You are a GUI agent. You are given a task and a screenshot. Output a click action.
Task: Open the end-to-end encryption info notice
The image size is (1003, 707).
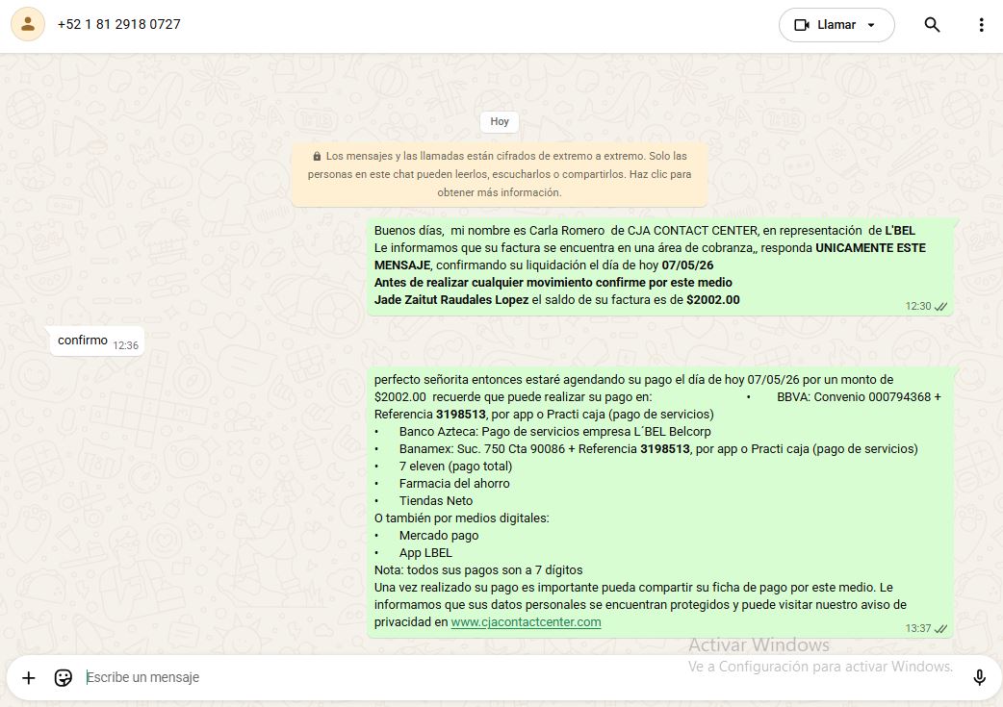[x=500, y=174]
